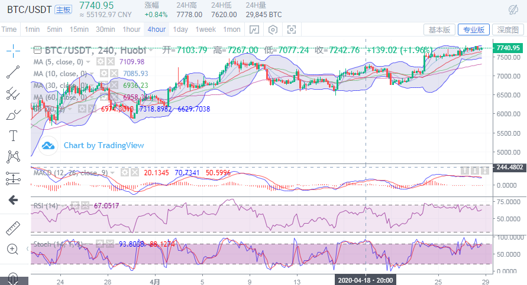
Task: Select the XABCD pattern tool
Action: point(13,157)
